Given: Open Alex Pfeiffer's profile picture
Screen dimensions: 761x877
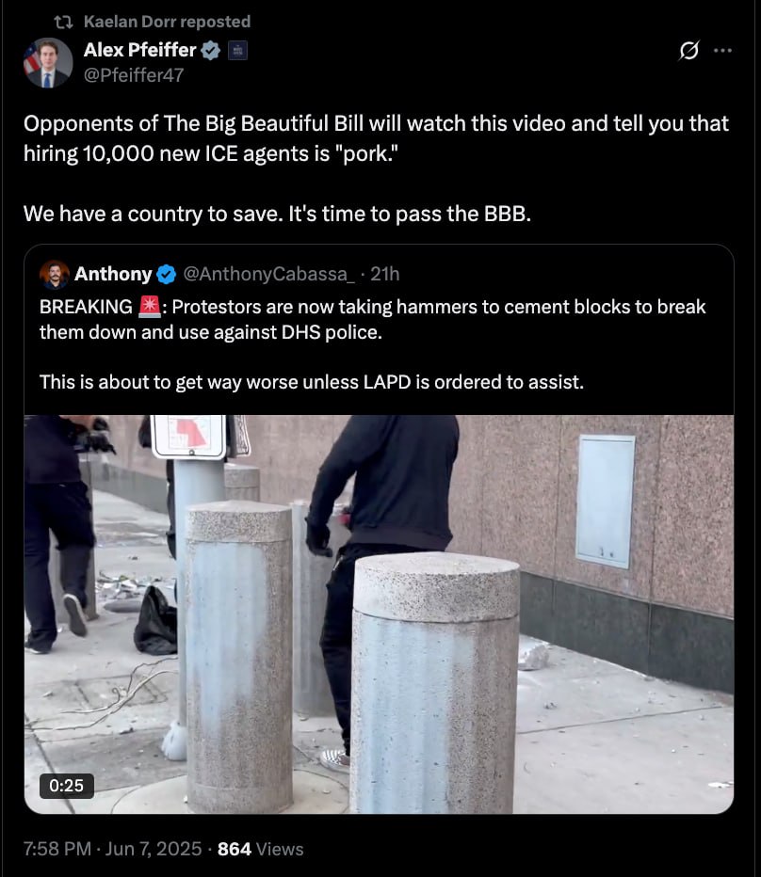Looking at the screenshot, I should click(48, 63).
